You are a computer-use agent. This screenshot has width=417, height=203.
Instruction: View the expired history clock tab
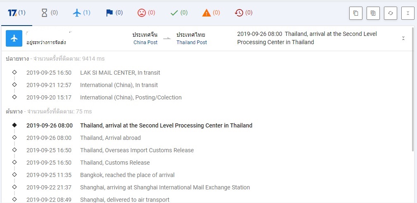243,13
